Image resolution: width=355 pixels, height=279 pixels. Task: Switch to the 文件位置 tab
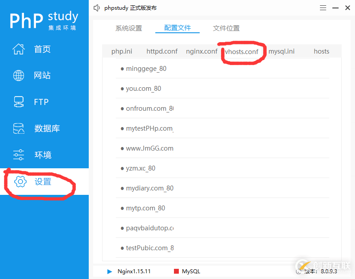(x=226, y=28)
